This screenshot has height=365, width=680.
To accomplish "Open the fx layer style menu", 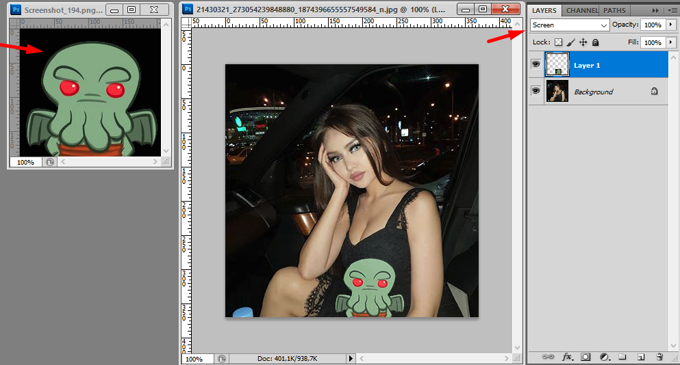I will coord(567,357).
